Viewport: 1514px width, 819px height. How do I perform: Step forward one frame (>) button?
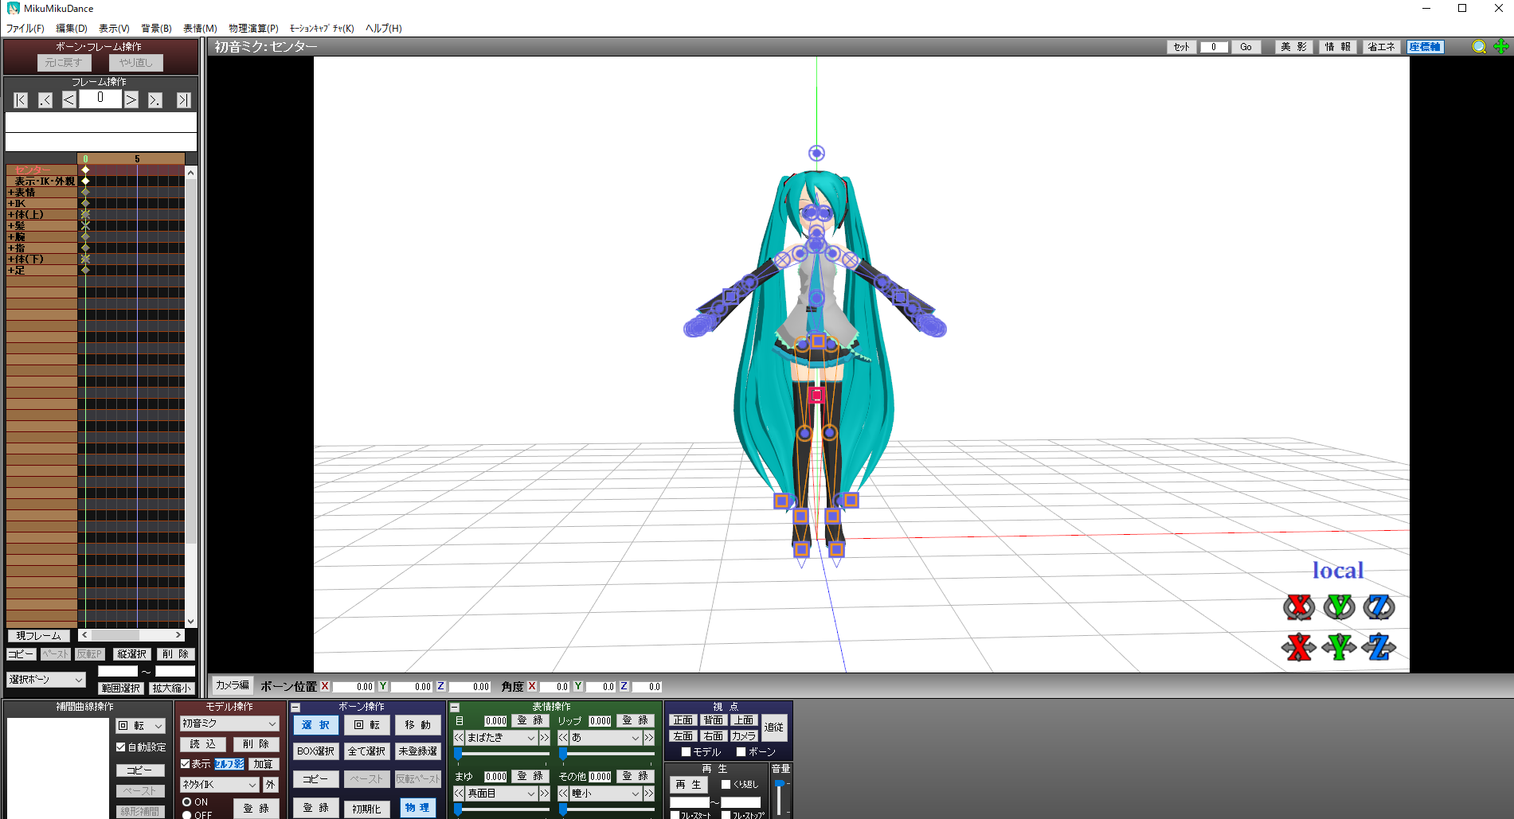coord(131,100)
